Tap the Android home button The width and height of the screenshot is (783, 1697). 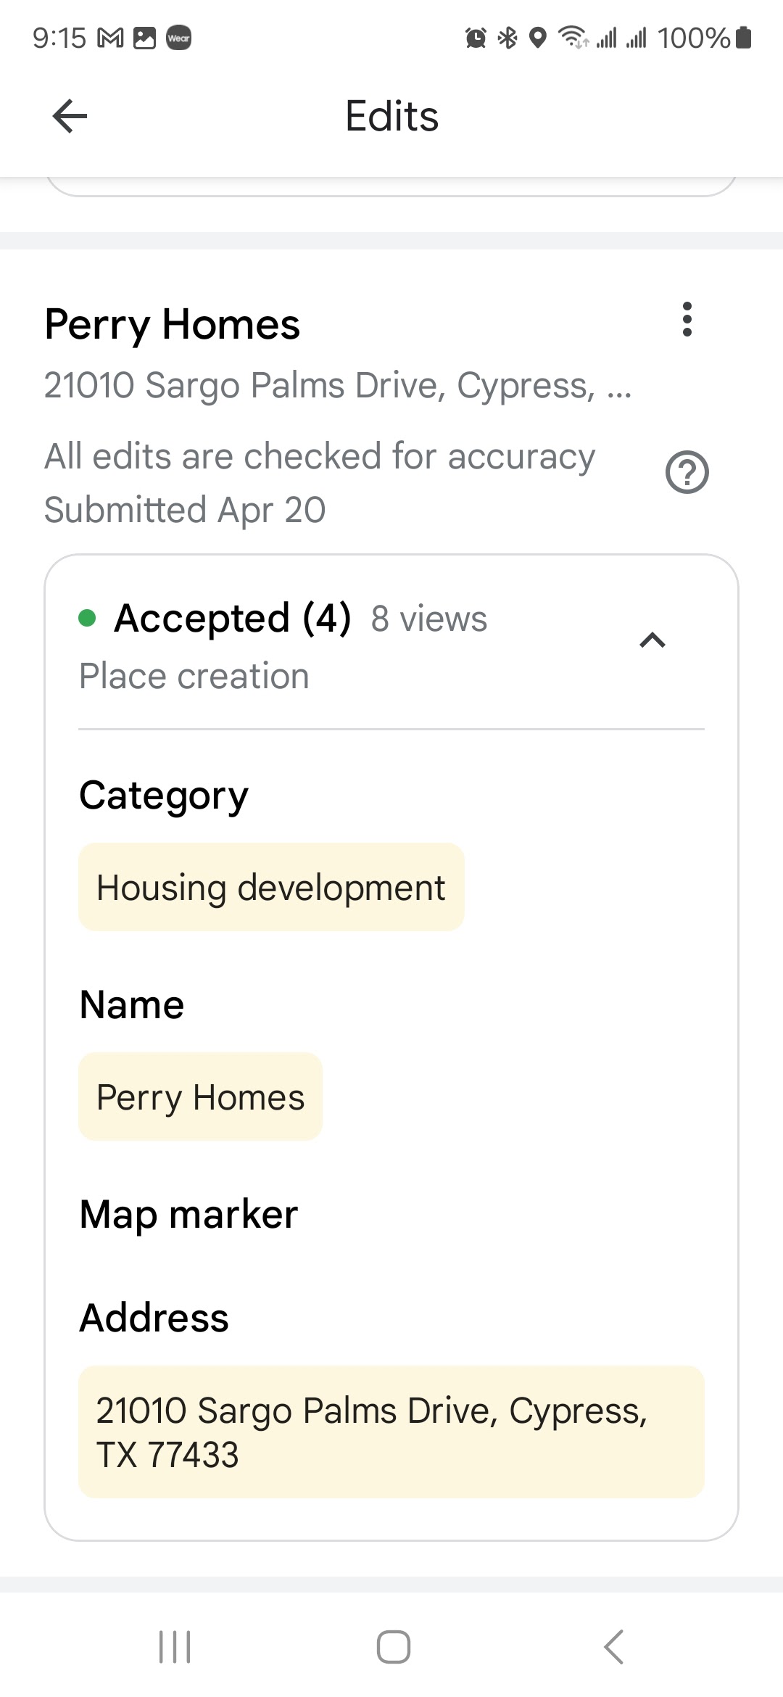(x=393, y=1647)
